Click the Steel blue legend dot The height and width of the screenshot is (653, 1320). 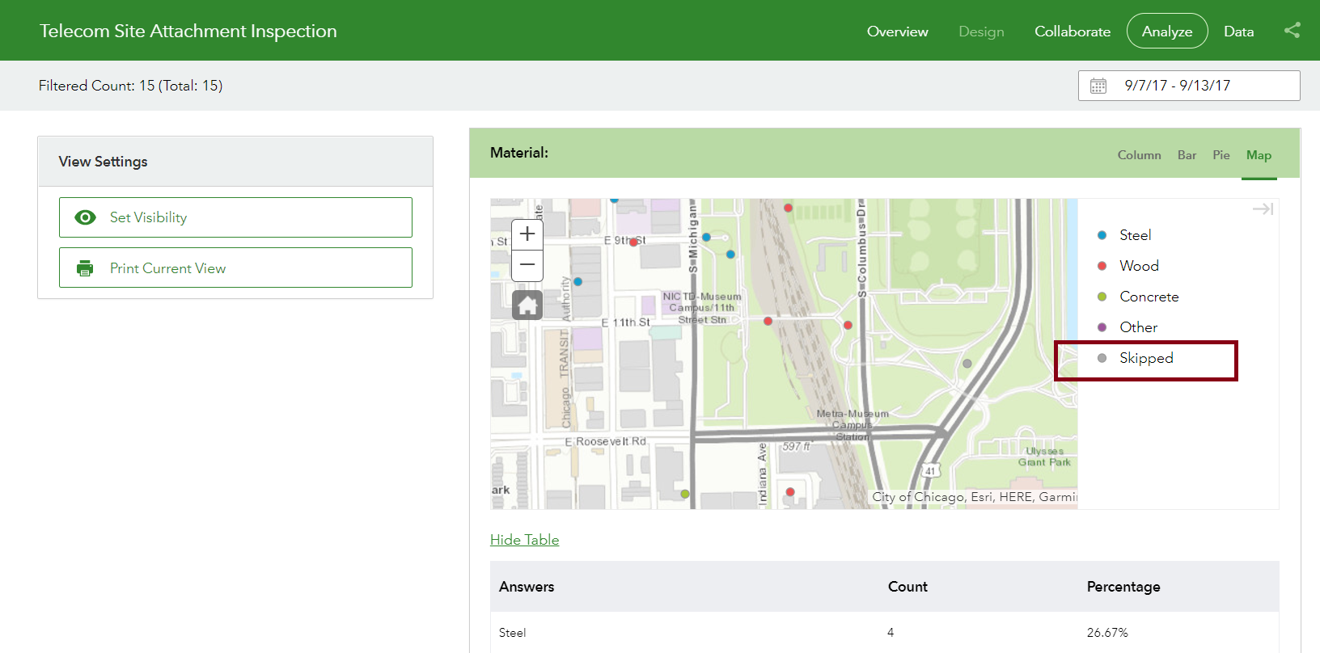[x=1102, y=235]
